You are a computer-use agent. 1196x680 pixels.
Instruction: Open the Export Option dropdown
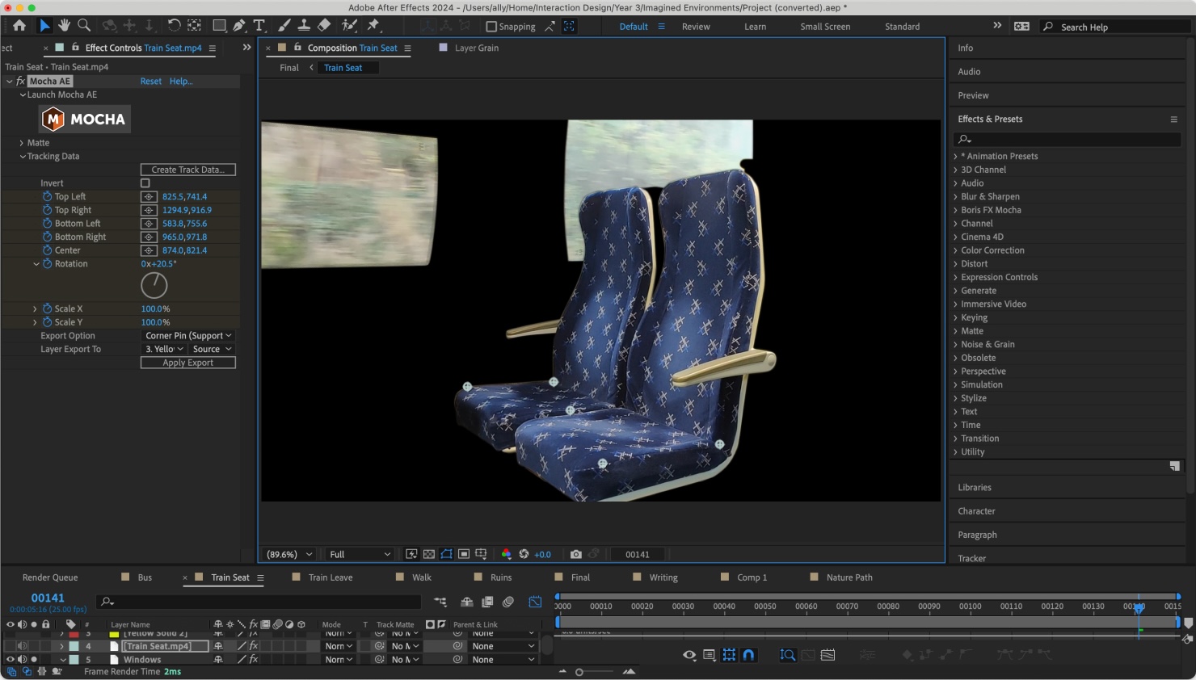click(x=188, y=336)
